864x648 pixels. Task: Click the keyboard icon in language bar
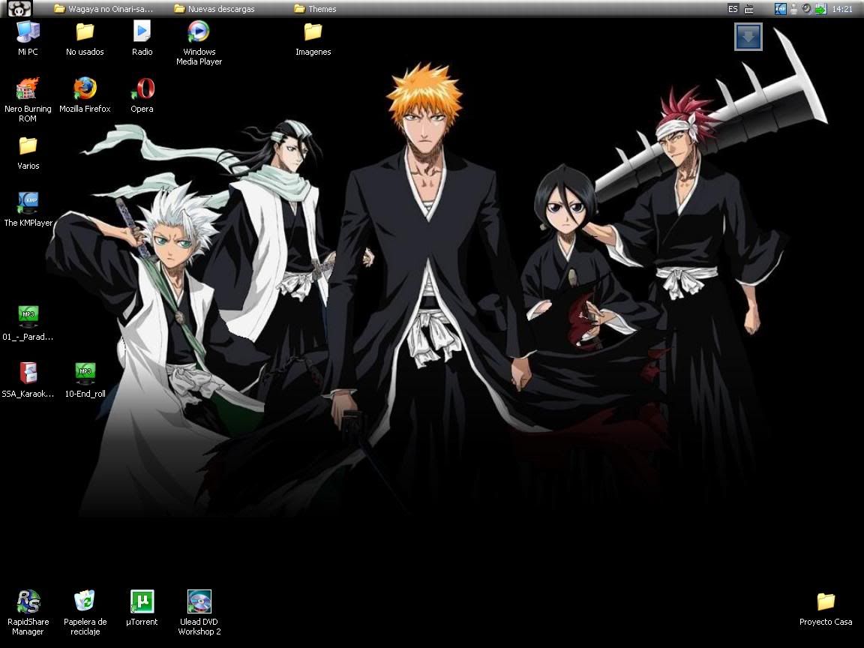click(748, 9)
